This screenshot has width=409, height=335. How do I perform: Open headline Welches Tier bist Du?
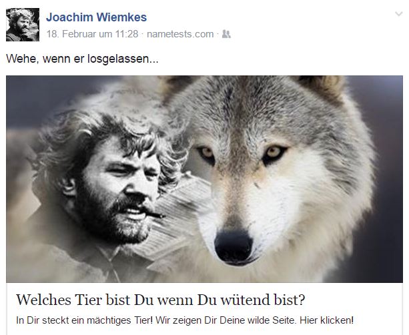160,300
